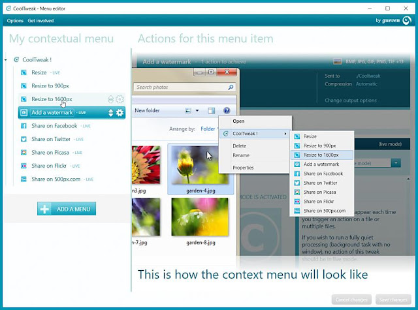Screen dimensions: 418x310
Task: Select the Share on Twitter tree item
Action: [71, 139]
